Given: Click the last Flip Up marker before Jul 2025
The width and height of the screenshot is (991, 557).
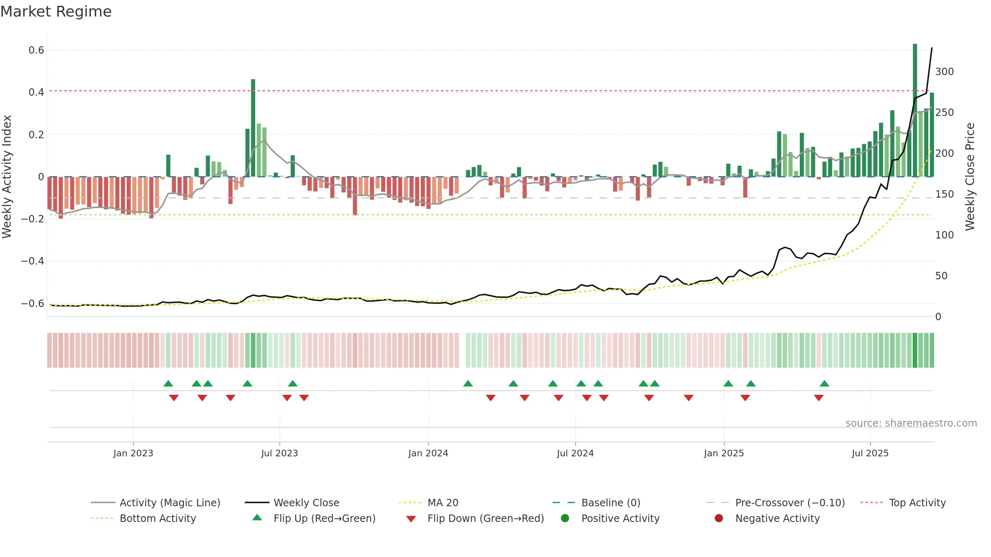Looking at the screenshot, I should coord(825,383).
